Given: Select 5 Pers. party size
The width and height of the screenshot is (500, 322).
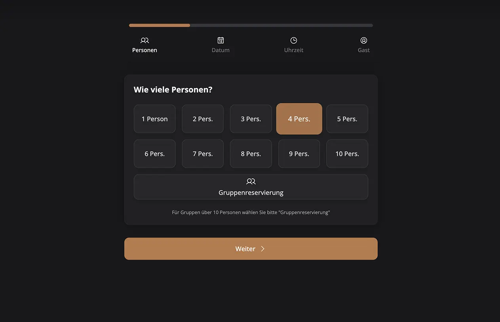Looking at the screenshot, I should [x=347, y=119].
